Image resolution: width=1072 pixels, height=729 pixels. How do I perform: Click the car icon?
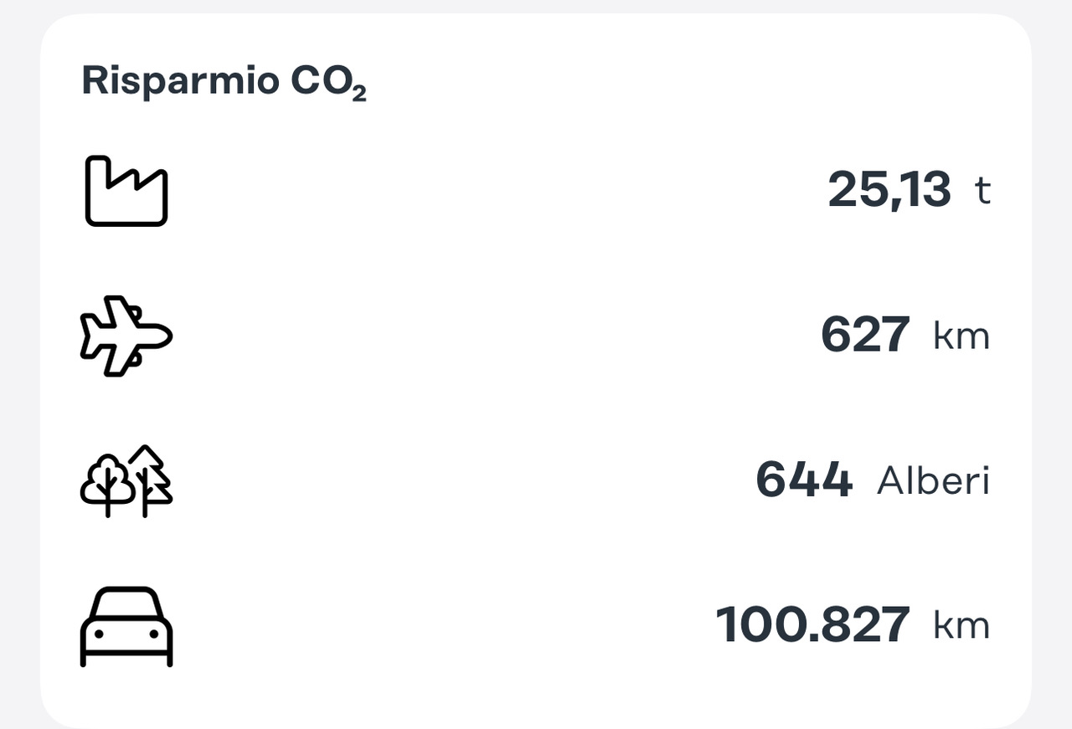(x=126, y=626)
